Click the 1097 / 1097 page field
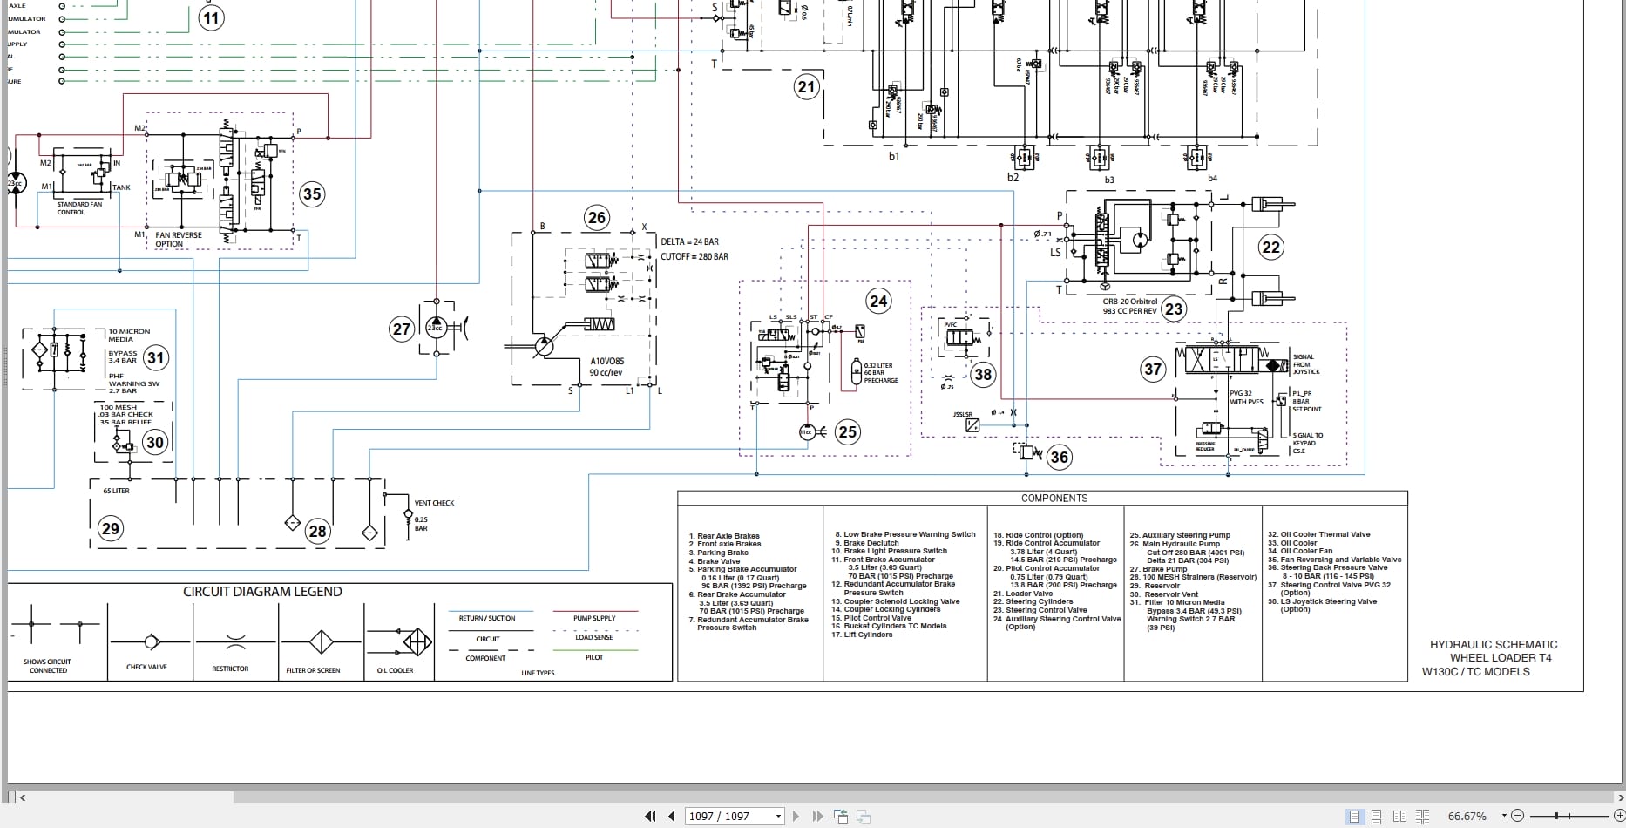Viewport: 1626px width, 828px height. coord(720,816)
